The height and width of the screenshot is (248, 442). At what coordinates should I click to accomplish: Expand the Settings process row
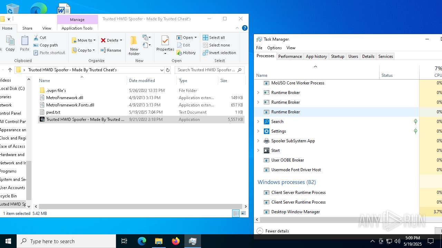(258, 131)
